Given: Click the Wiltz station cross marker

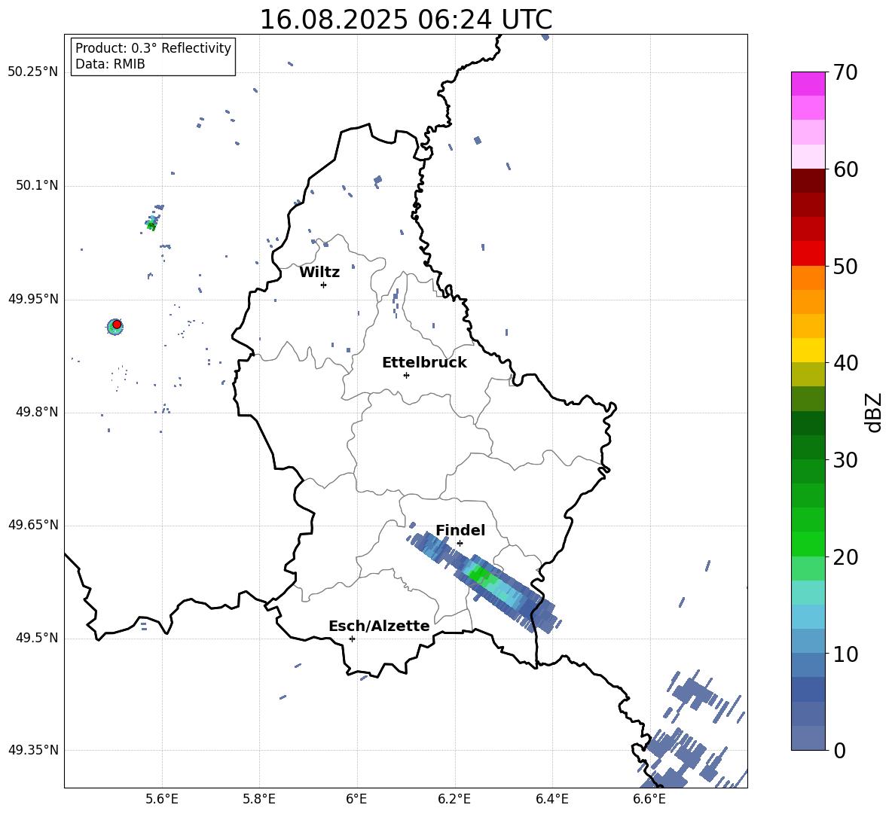Looking at the screenshot, I should [x=323, y=285].
